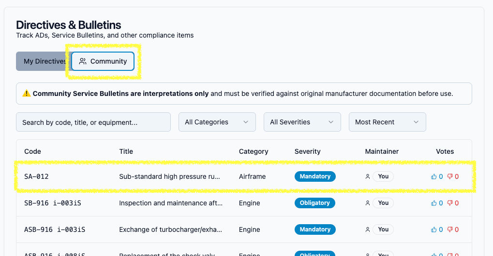The height and width of the screenshot is (256, 493).
Task: Upvote the SA-012 bulletin
Action: [434, 176]
